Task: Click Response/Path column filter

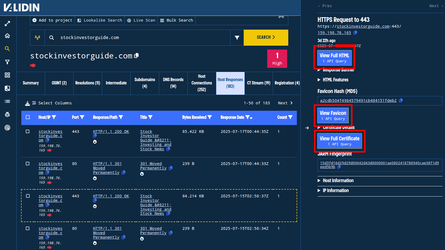Action: [121, 117]
